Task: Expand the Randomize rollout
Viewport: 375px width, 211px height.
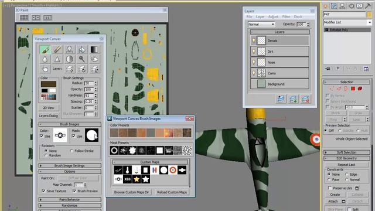Action: (70, 206)
